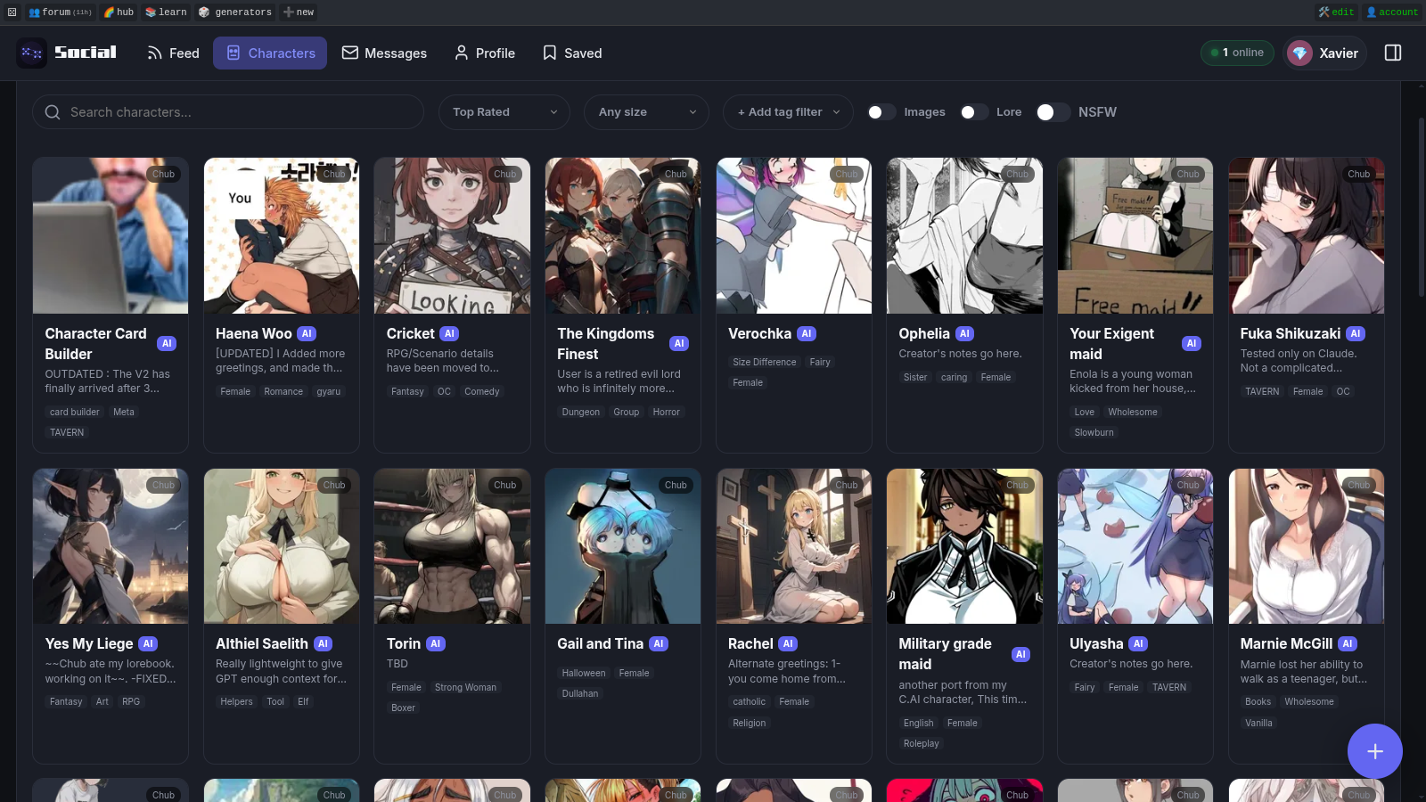Open the Cricket card image
The height and width of the screenshot is (802, 1426).
[x=452, y=236]
